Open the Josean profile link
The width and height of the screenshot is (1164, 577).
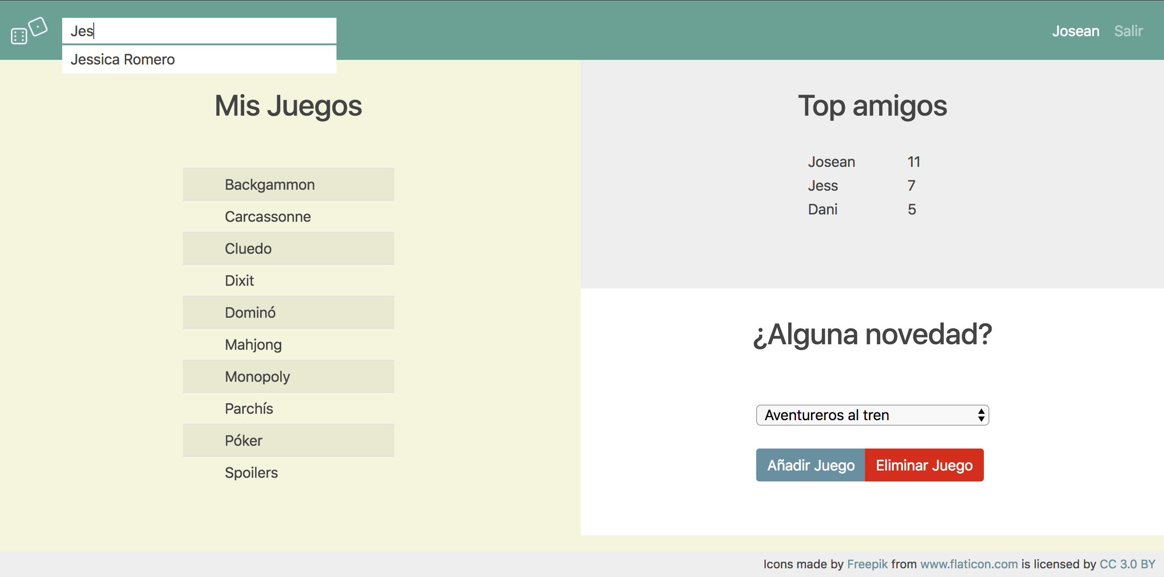[x=1075, y=31]
